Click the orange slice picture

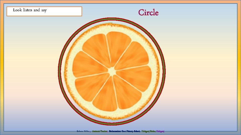click(112, 71)
